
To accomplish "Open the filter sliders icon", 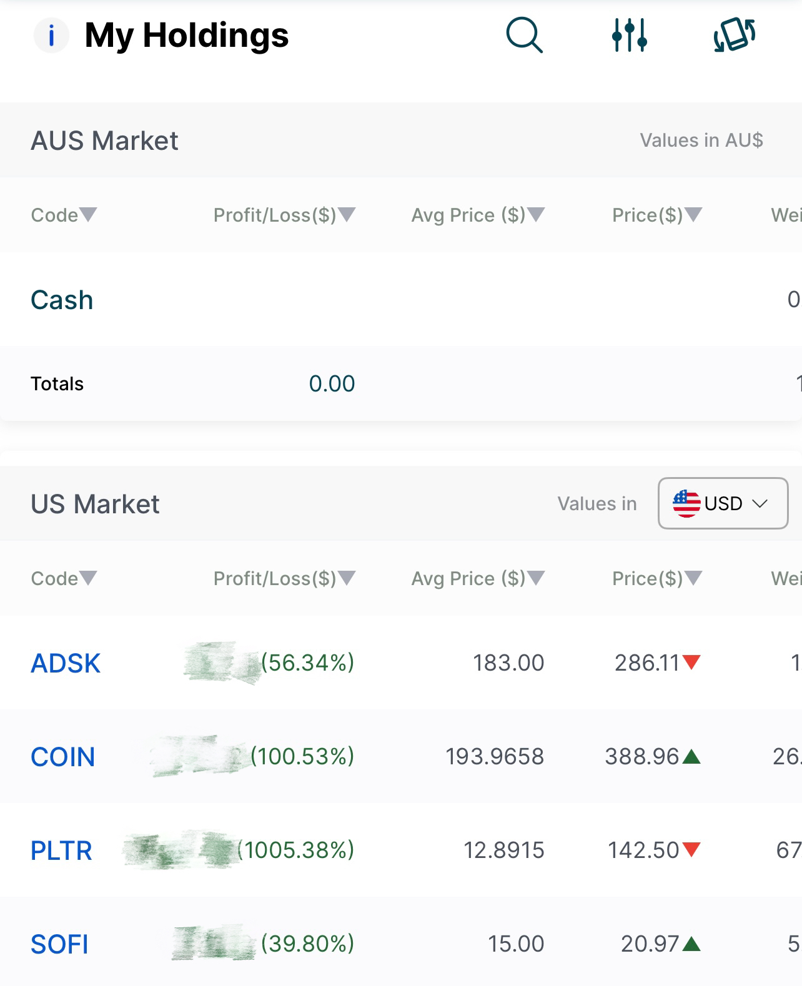I will coord(629,35).
